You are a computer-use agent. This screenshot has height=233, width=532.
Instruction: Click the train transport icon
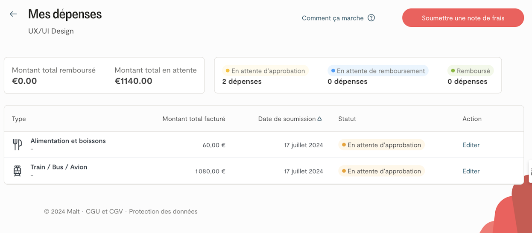(17, 171)
